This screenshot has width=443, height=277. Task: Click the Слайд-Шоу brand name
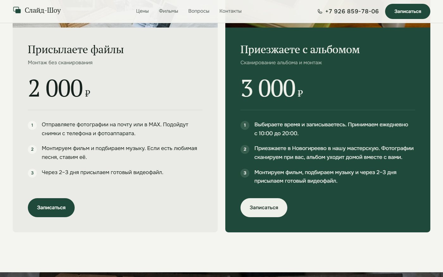pos(43,10)
